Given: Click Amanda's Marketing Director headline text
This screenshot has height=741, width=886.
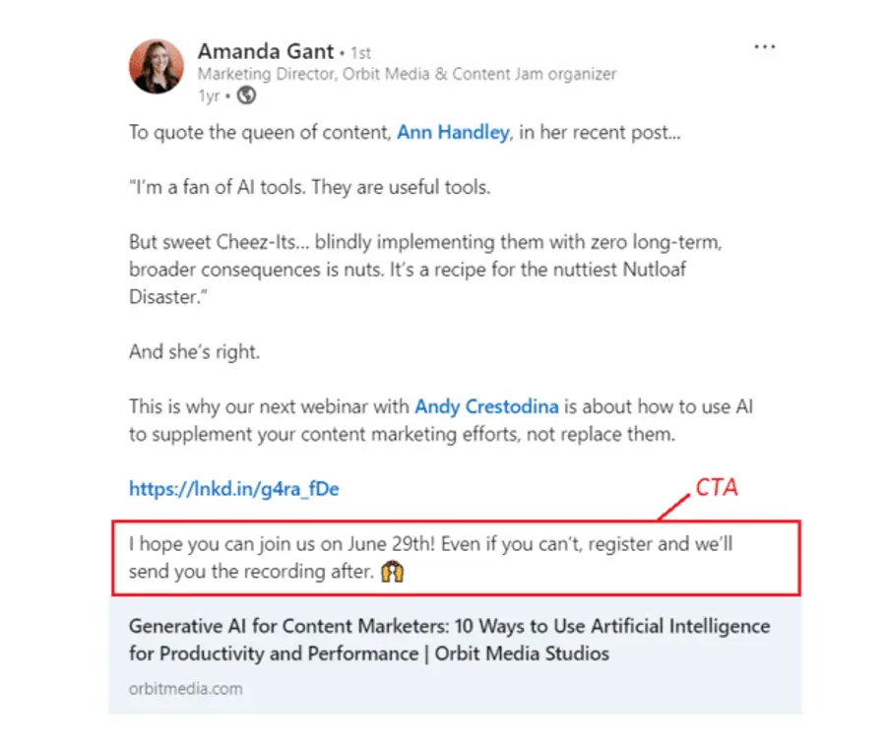Looking at the screenshot, I should [x=407, y=74].
